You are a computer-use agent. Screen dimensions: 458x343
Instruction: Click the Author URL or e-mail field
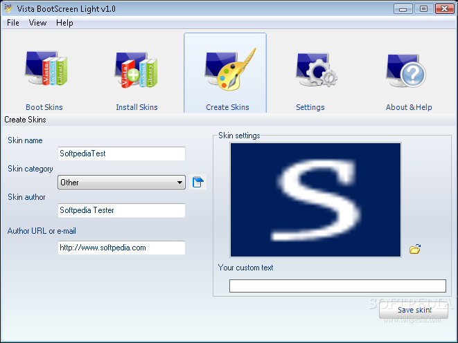point(121,248)
